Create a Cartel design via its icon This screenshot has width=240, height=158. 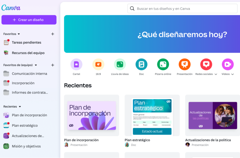tap(77, 64)
